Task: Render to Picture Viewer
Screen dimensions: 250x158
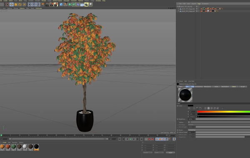Action: [x=52, y=5]
